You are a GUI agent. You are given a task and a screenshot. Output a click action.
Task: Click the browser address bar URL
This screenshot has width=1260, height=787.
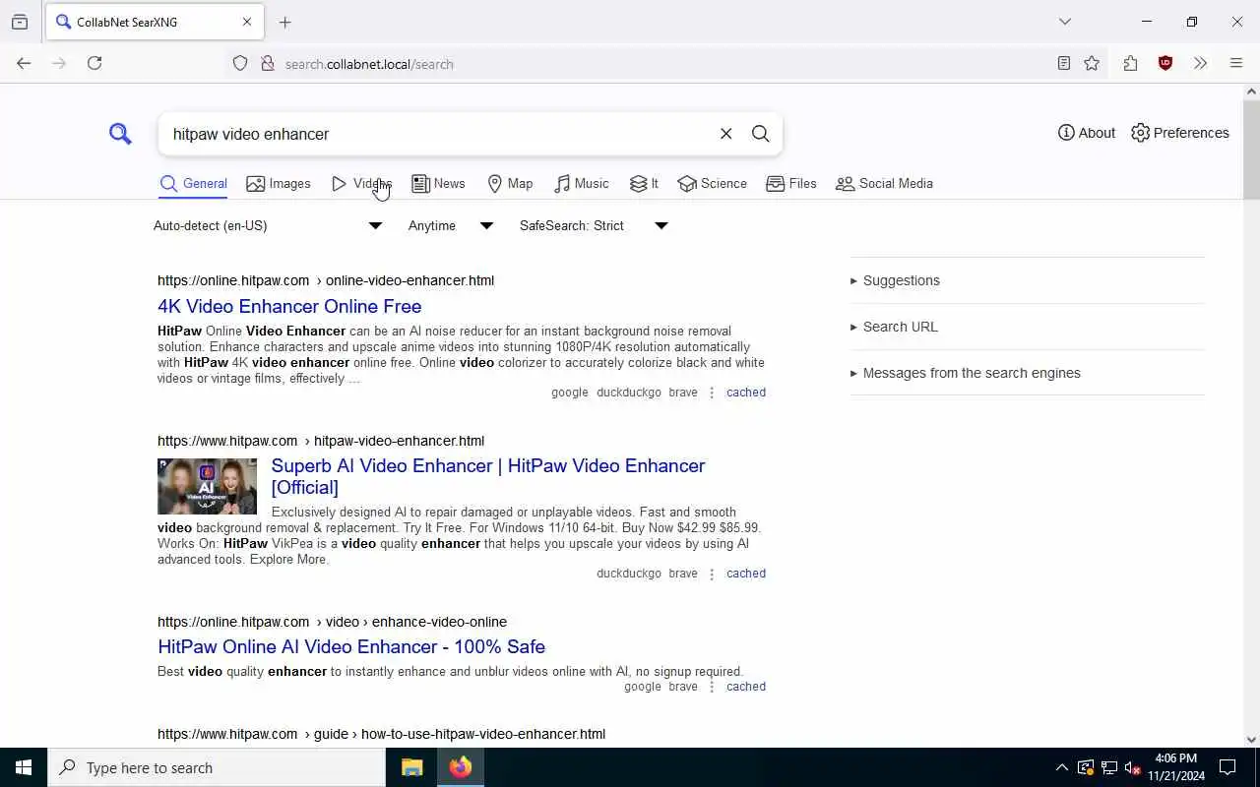coord(369,64)
